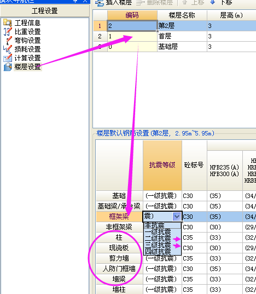
Task: Click the 砼标号 column header
Action: tap(194, 166)
